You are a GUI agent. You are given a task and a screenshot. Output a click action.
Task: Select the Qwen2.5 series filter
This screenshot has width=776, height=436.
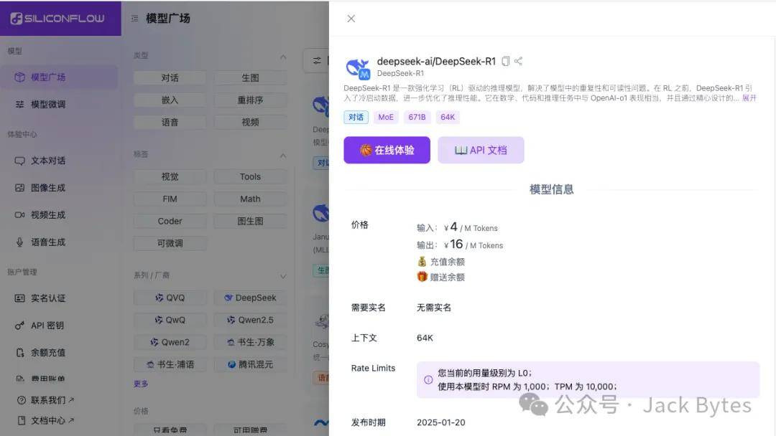click(x=251, y=320)
